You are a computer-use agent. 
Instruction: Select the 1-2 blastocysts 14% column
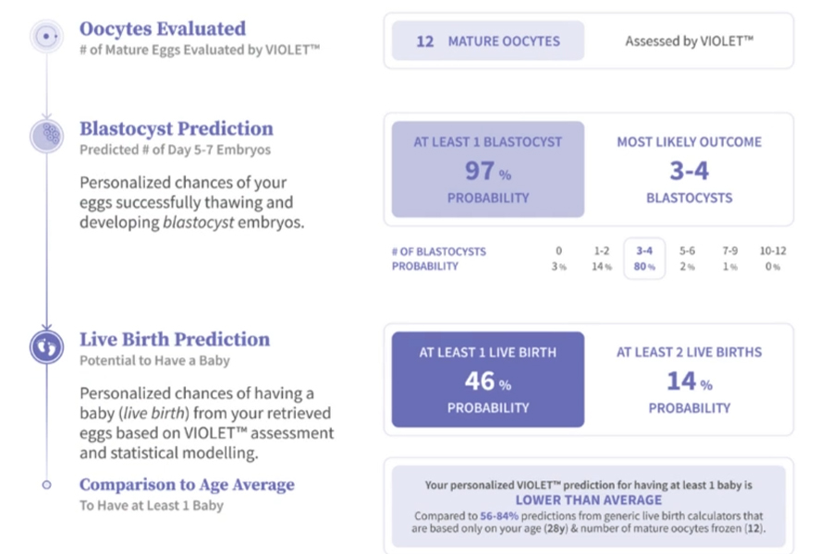click(x=602, y=259)
